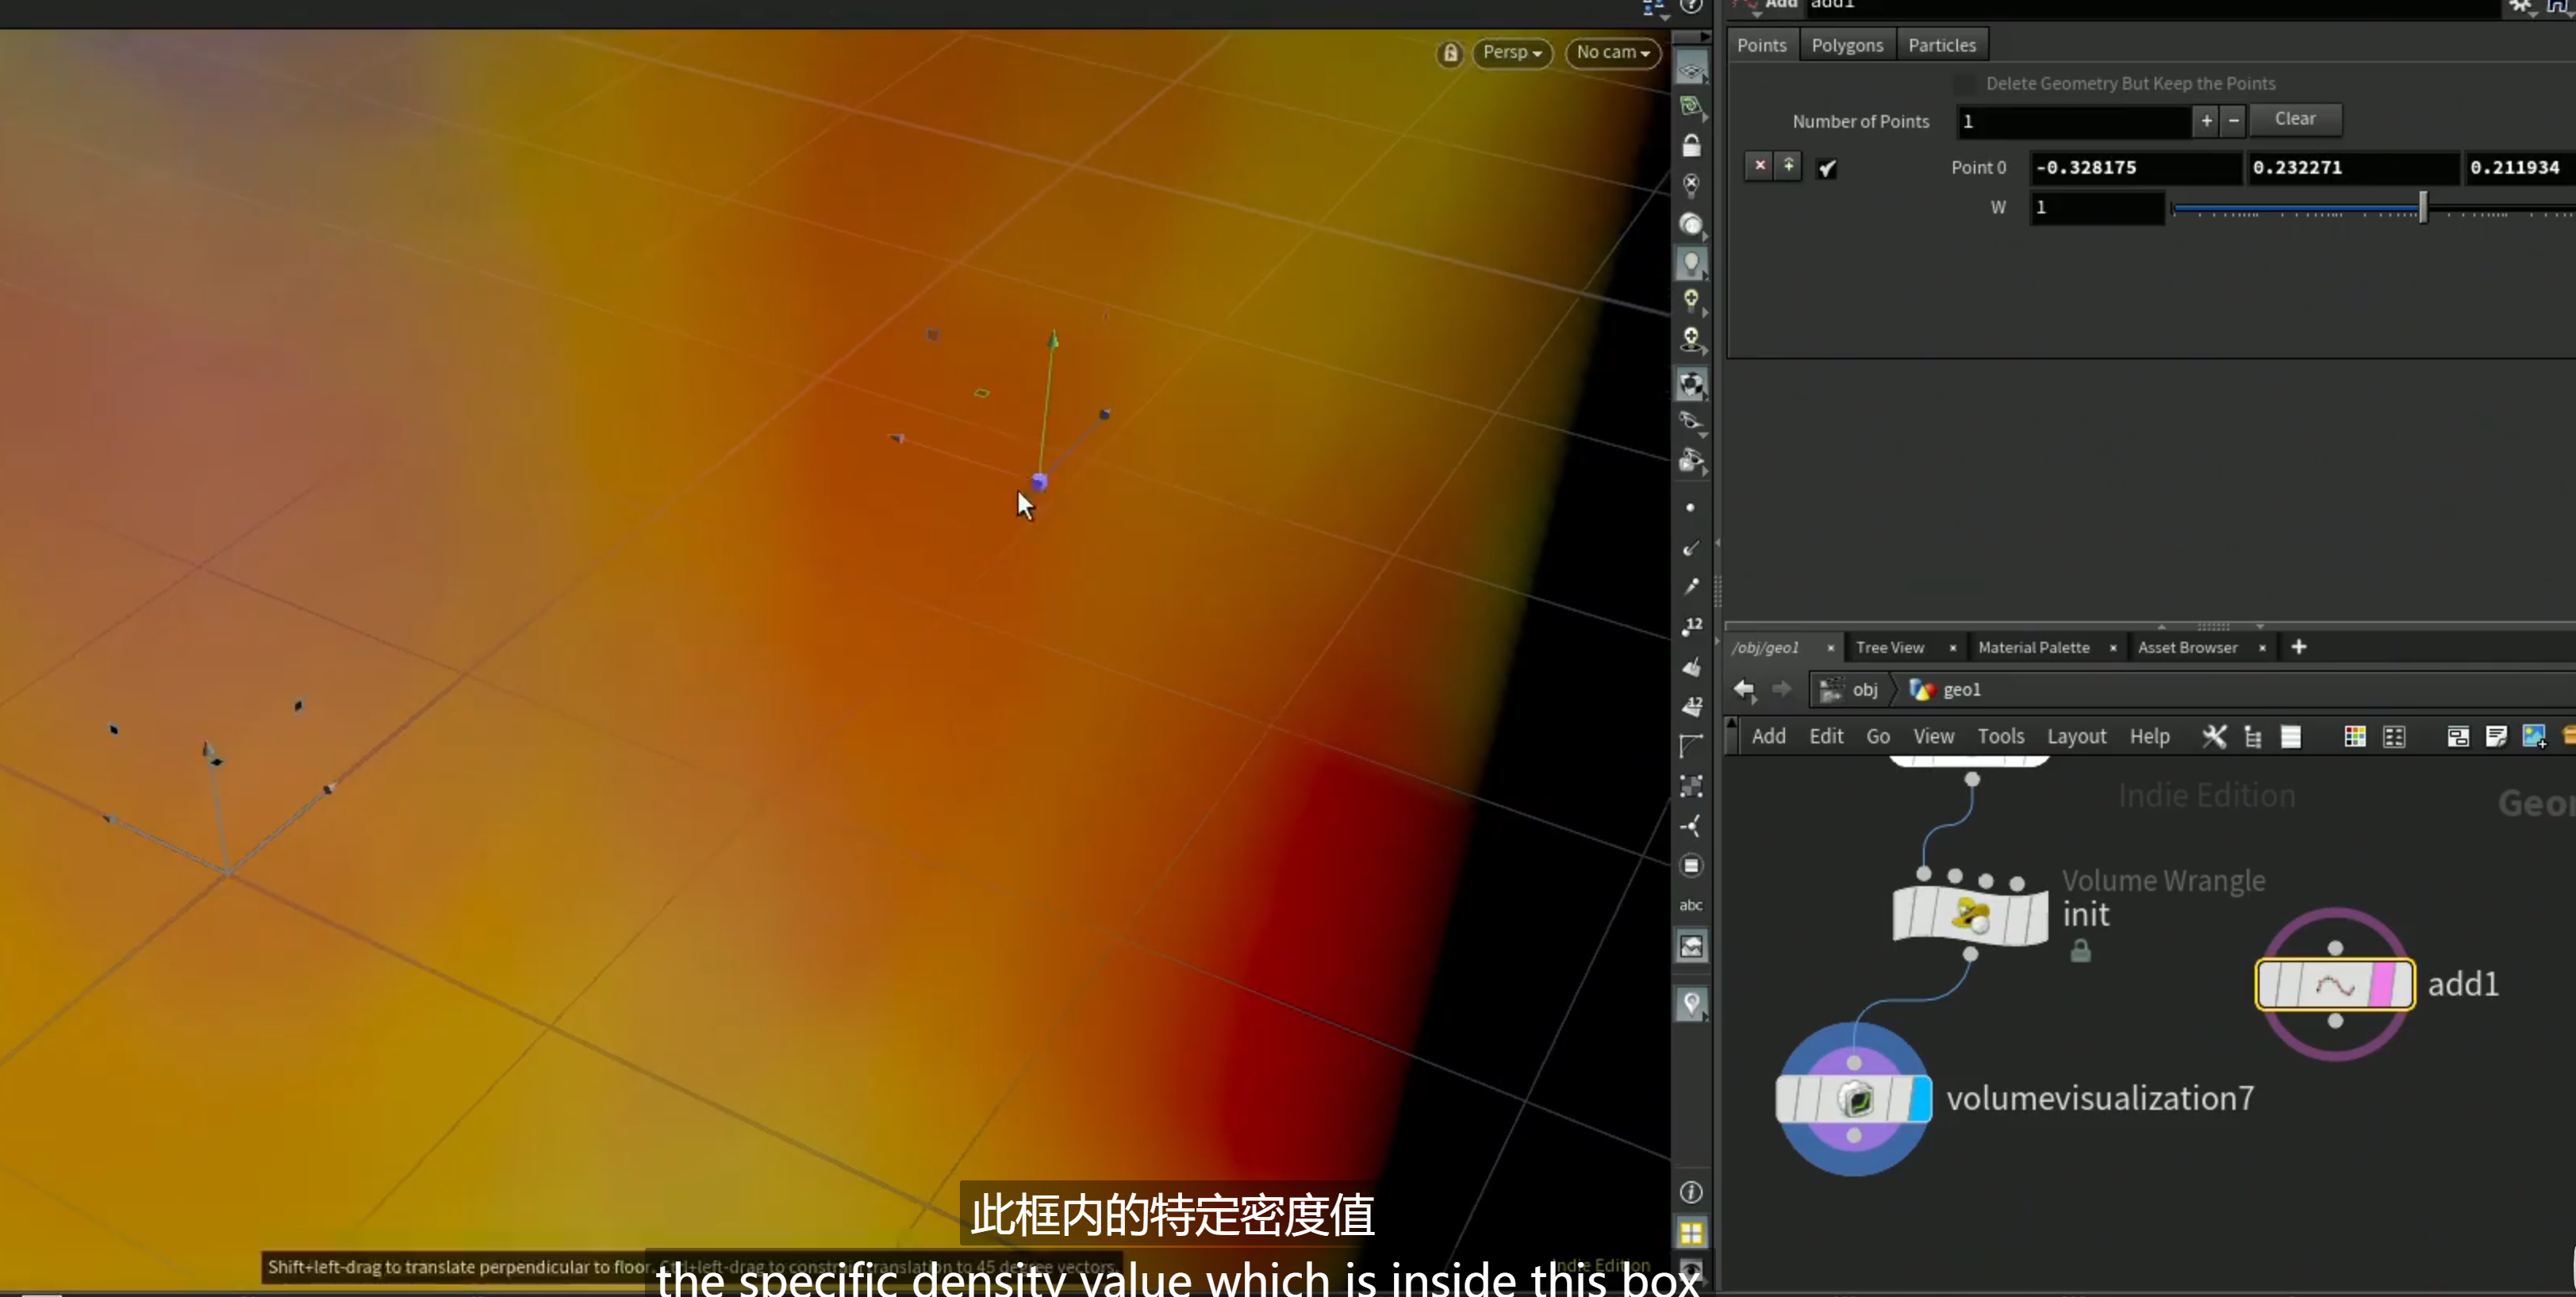This screenshot has height=1297, width=2576.
Task: Click the wrench tools icon in network toolbar
Action: coord(2214,737)
